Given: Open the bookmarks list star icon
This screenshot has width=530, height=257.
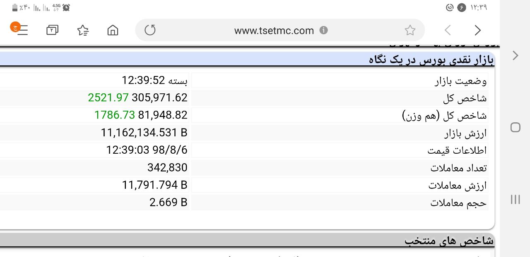Looking at the screenshot, I should (x=83, y=30).
